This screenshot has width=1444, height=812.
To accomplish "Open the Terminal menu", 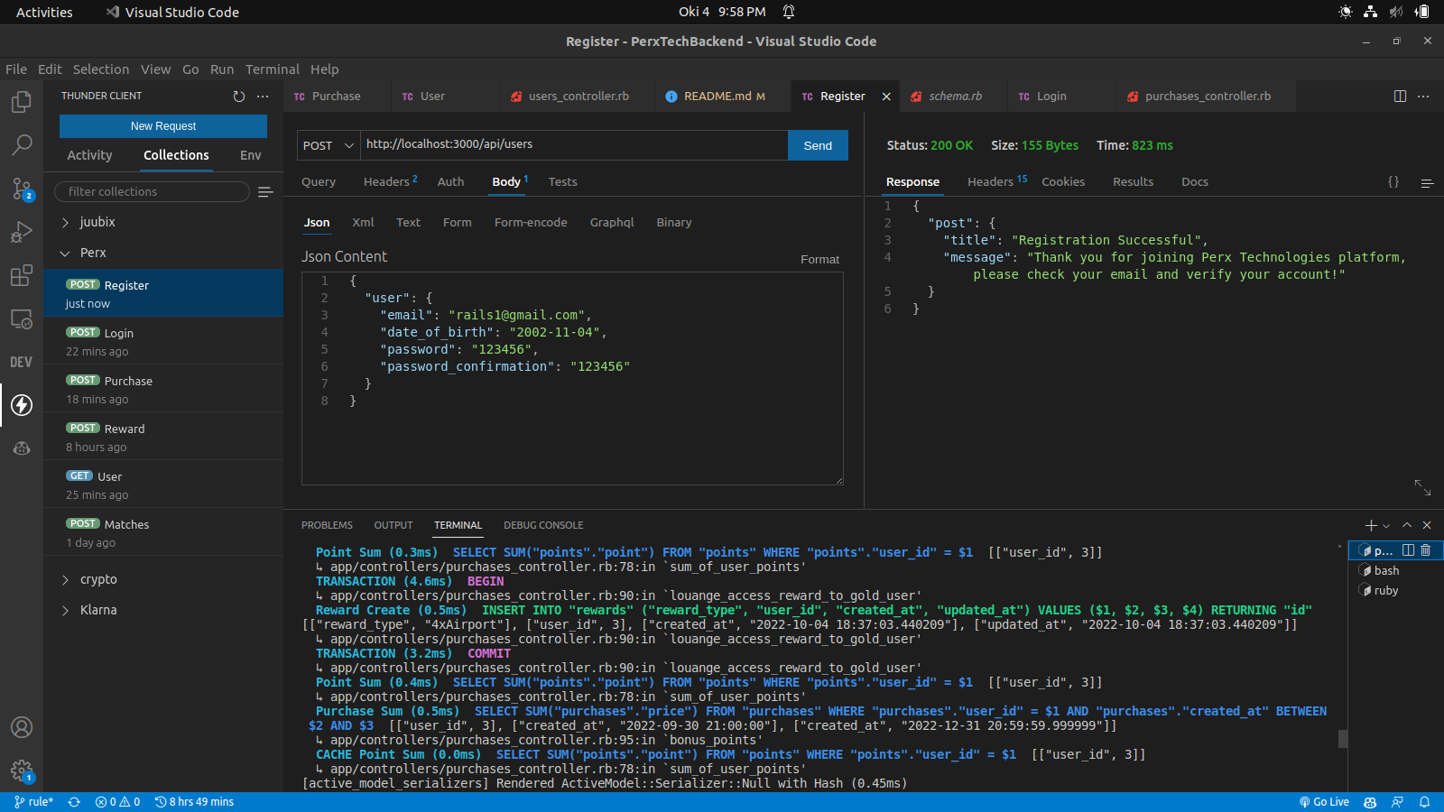I will click(272, 69).
